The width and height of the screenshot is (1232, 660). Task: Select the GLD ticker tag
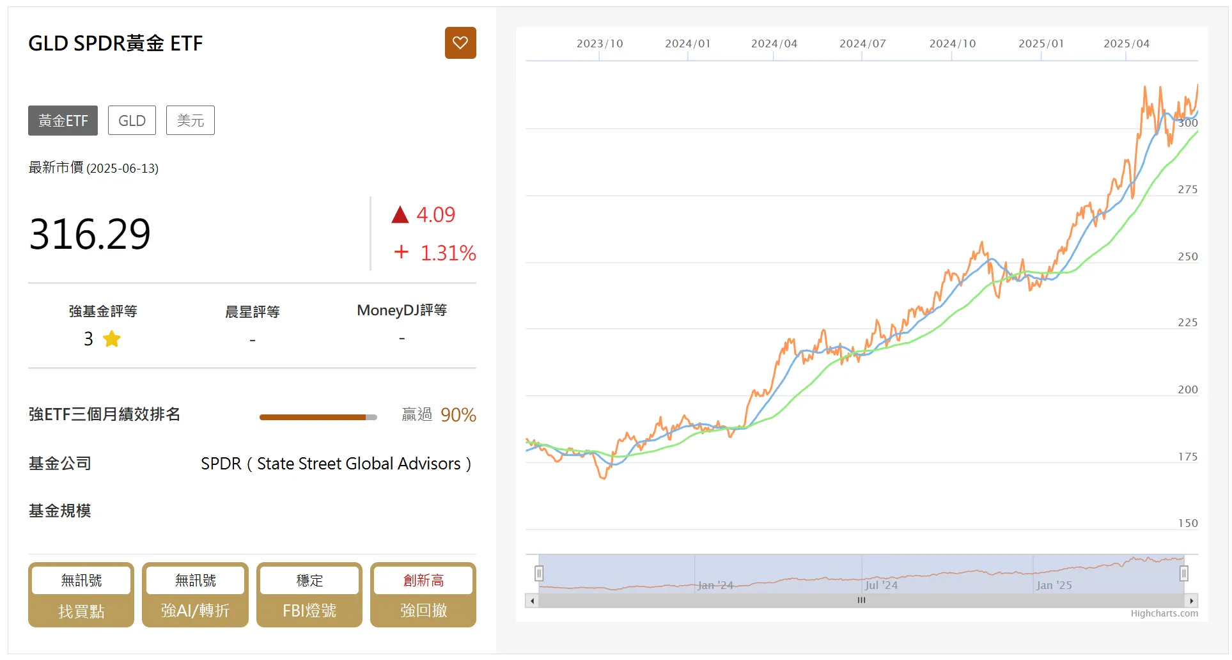[x=132, y=120]
